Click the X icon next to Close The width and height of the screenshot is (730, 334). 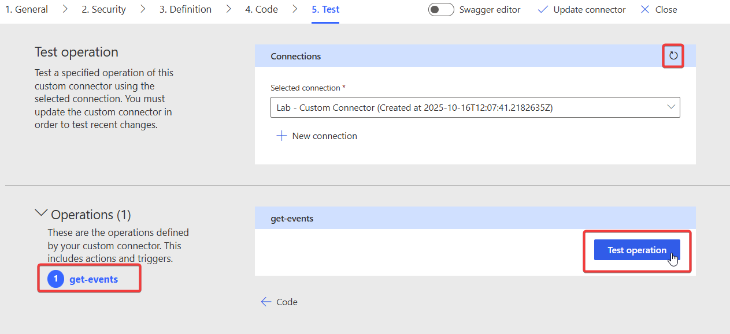645,10
